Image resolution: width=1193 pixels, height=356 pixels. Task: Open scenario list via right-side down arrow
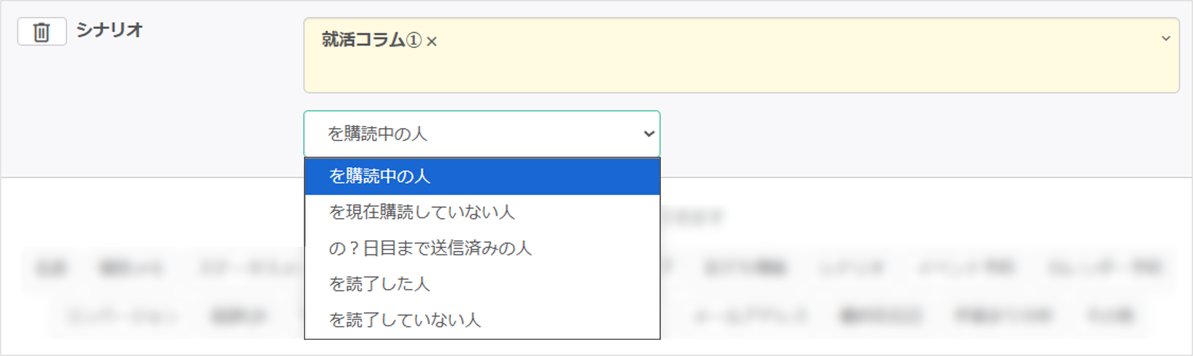coord(1166,38)
